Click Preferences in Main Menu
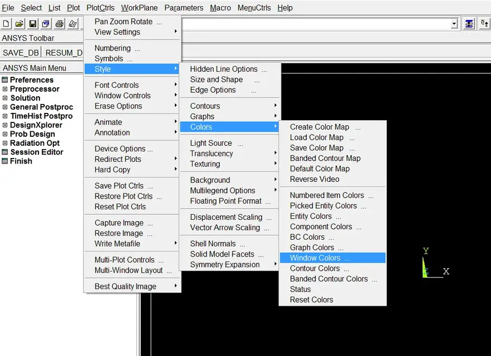 32,80
